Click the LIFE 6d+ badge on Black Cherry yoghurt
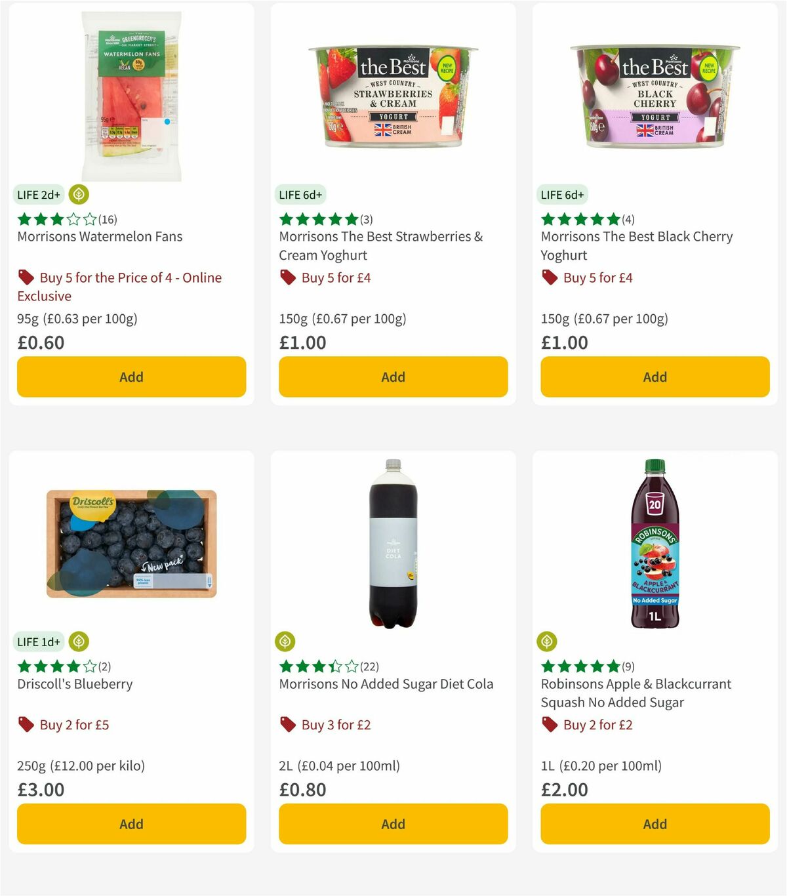This screenshot has height=896, width=787. [563, 195]
